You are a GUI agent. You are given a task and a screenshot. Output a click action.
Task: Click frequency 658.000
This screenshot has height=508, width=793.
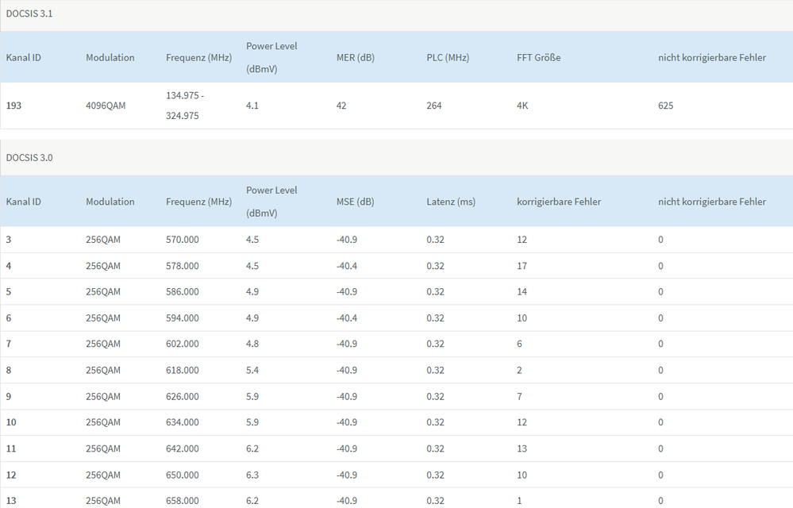[182, 500]
